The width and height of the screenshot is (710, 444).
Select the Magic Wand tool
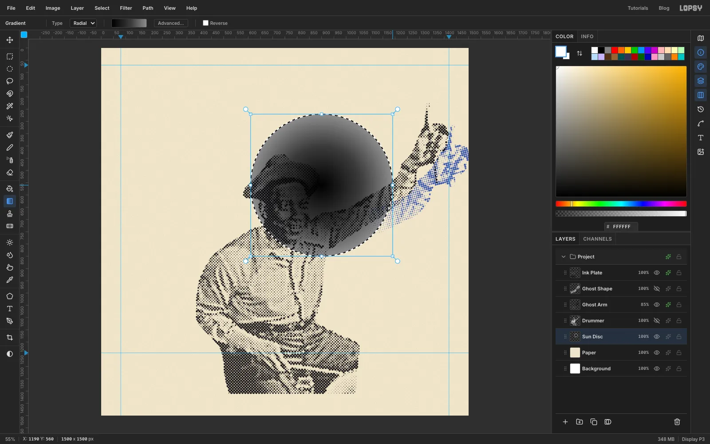(x=10, y=106)
